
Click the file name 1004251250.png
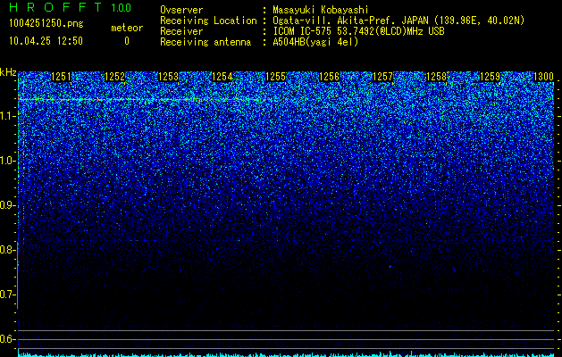tap(46, 24)
